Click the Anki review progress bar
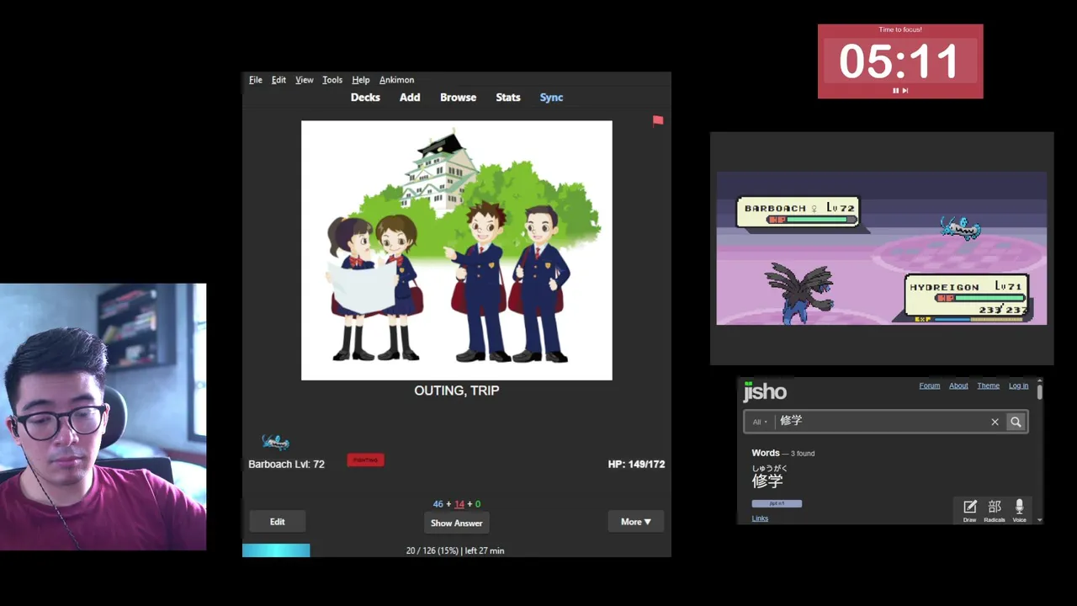Image resolution: width=1077 pixels, height=606 pixels. [457, 550]
